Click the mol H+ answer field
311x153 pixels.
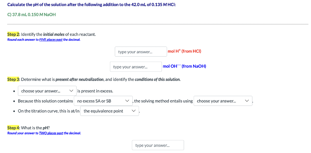[x=141, y=52]
